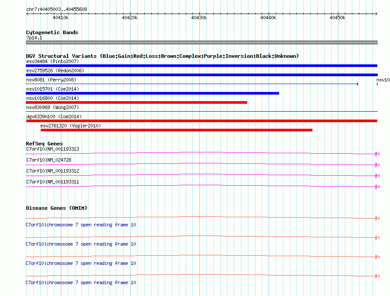The width and height of the screenshot is (390, 296).
Task: Click the esv34484 (Pinto2007) label
Action: pos(53,61)
